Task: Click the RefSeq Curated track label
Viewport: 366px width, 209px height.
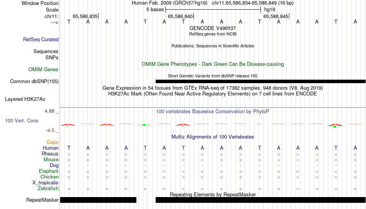Action: pos(40,39)
